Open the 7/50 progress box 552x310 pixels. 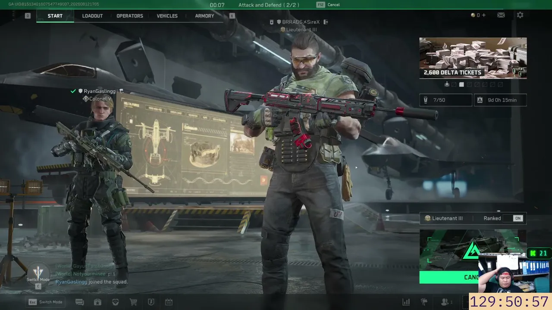(x=446, y=100)
